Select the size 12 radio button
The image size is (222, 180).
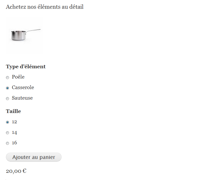point(7,122)
